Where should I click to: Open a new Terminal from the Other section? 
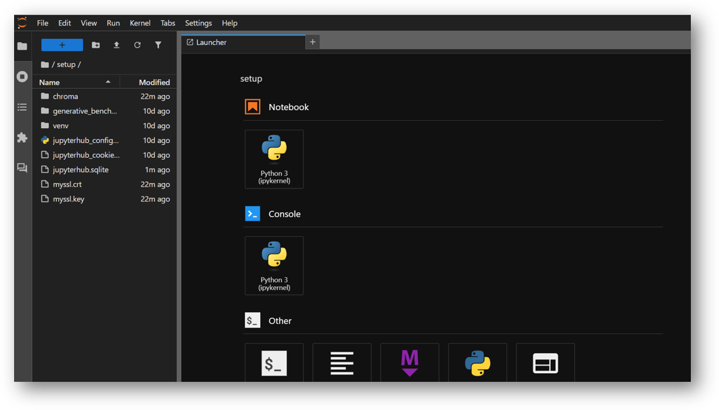tap(274, 362)
